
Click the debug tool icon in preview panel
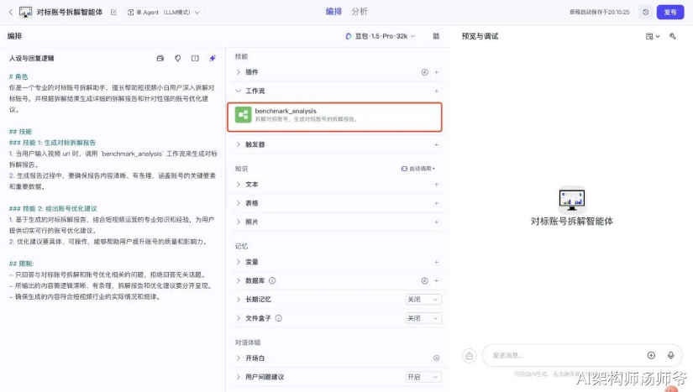coord(673,36)
